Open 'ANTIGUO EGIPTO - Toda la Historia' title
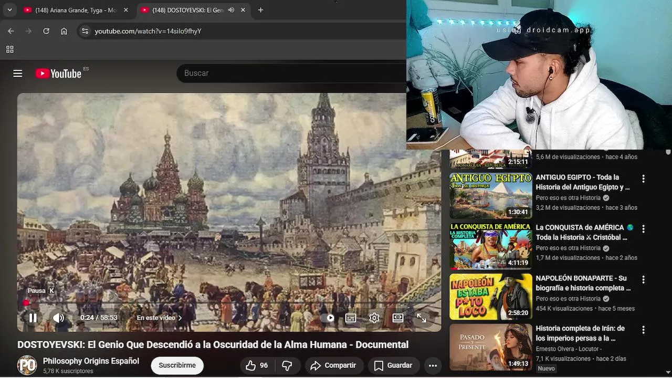Image resolution: width=672 pixels, height=378 pixels. click(583, 182)
